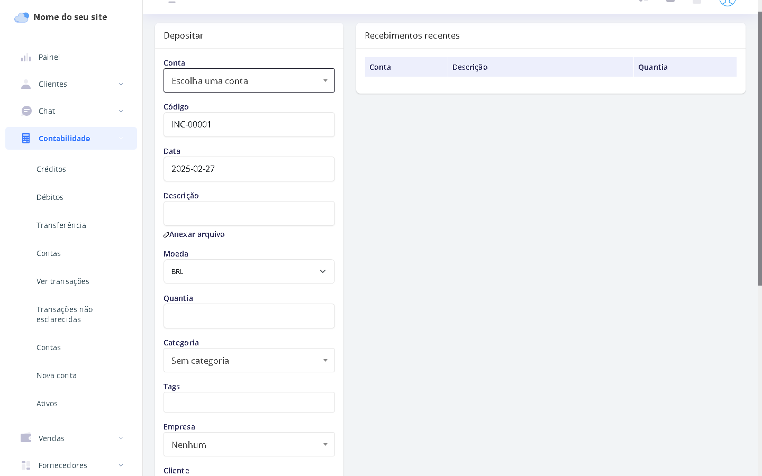The image size is (762, 476).
Task: Go to Transferência in the sidebar
Action: pos(61,225)
